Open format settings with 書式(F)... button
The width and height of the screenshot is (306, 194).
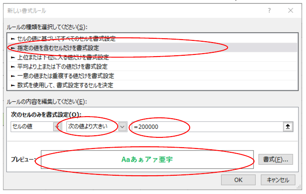(275, 160)
